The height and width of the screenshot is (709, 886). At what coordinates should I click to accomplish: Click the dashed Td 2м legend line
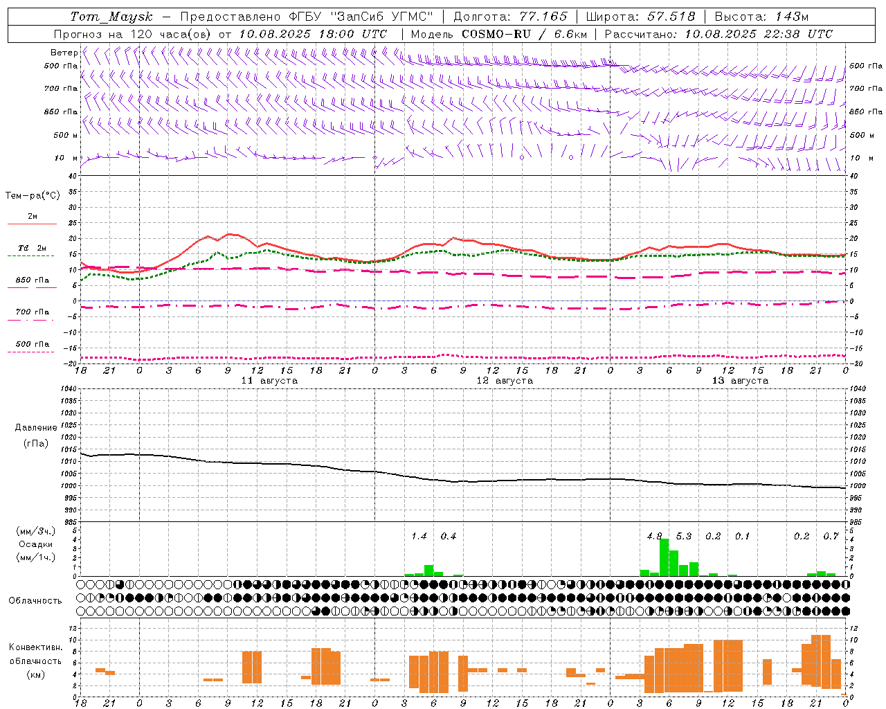pyautogui.click(x=30, y=255)
